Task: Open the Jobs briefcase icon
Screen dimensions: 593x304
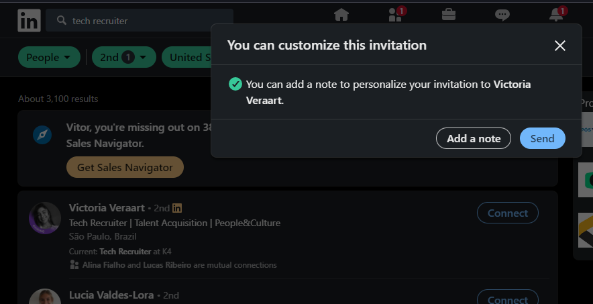Action: [x=448, y=15]
